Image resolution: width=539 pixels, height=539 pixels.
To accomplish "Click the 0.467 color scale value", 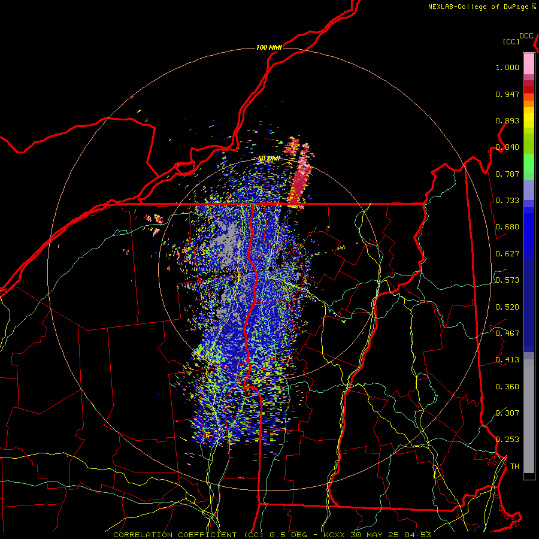I will [507, 334].
